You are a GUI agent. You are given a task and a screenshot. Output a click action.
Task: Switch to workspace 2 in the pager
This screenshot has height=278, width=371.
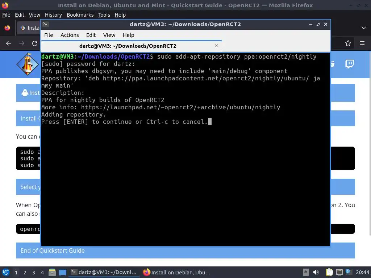(25, 272)
